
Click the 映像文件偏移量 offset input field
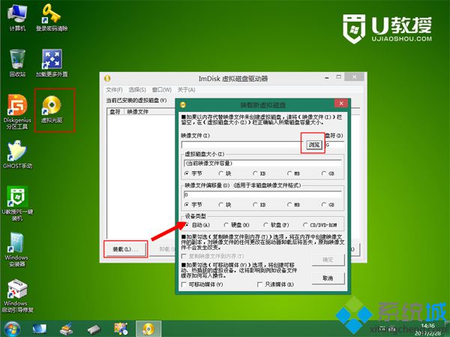click(262, 194)
